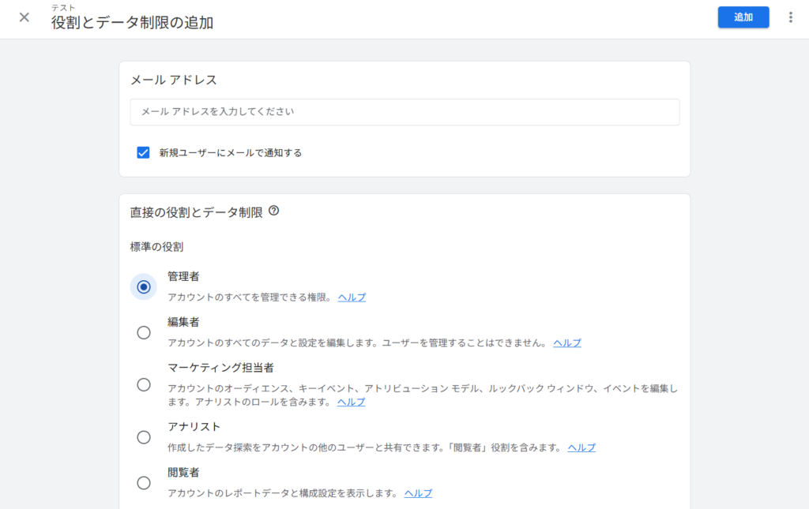Close the role assignment dialog with X

point(24,17)
